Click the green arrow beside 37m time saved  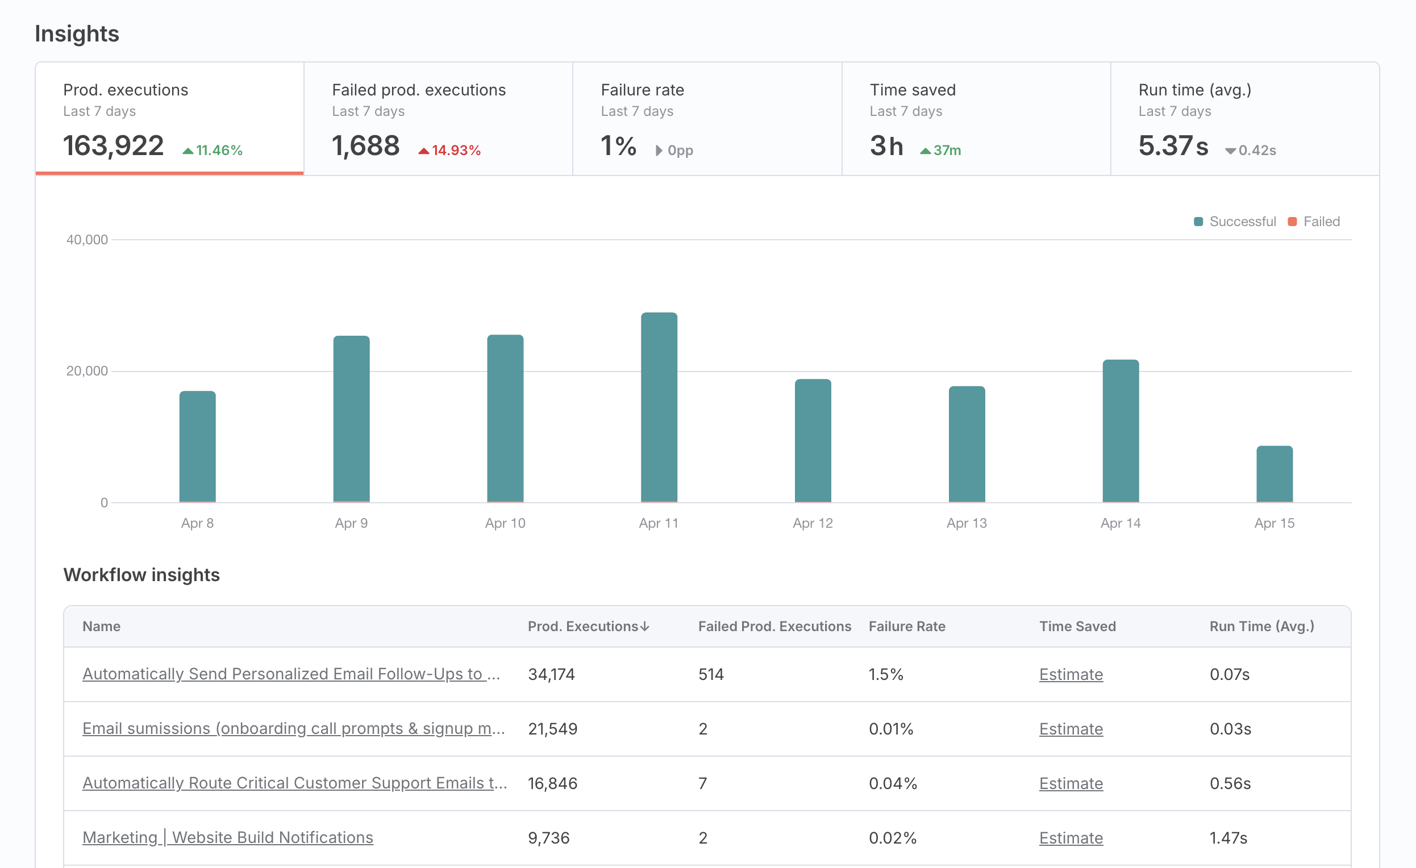(925, 151)
